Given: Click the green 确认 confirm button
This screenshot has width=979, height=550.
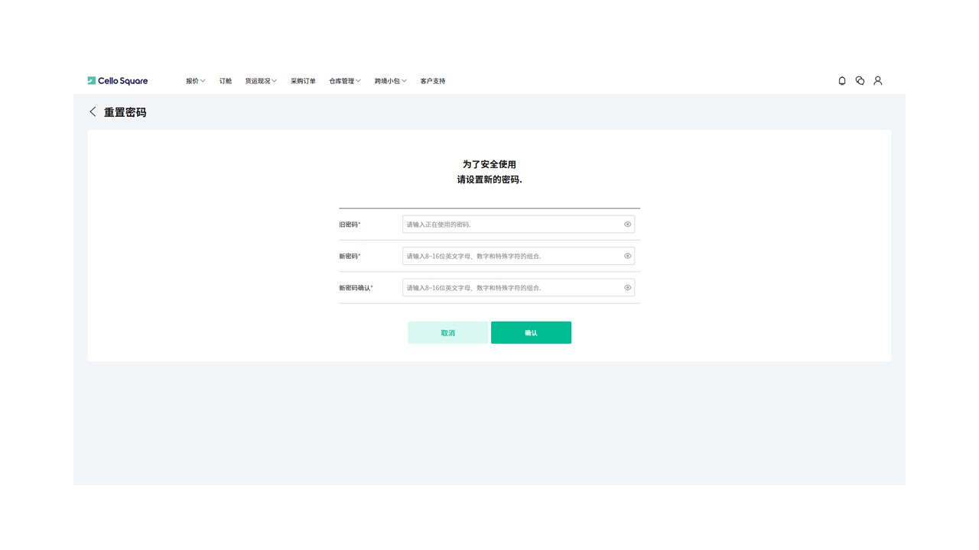Looking at the screenshot, I should pyautogui.click(x=531, y=333).
